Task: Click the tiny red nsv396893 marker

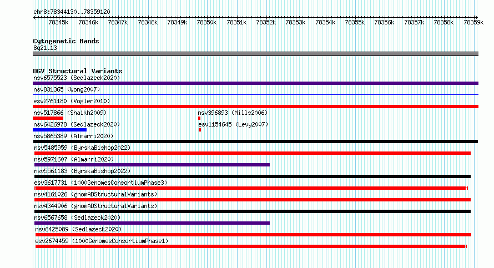Action: (x=199, y=118)
